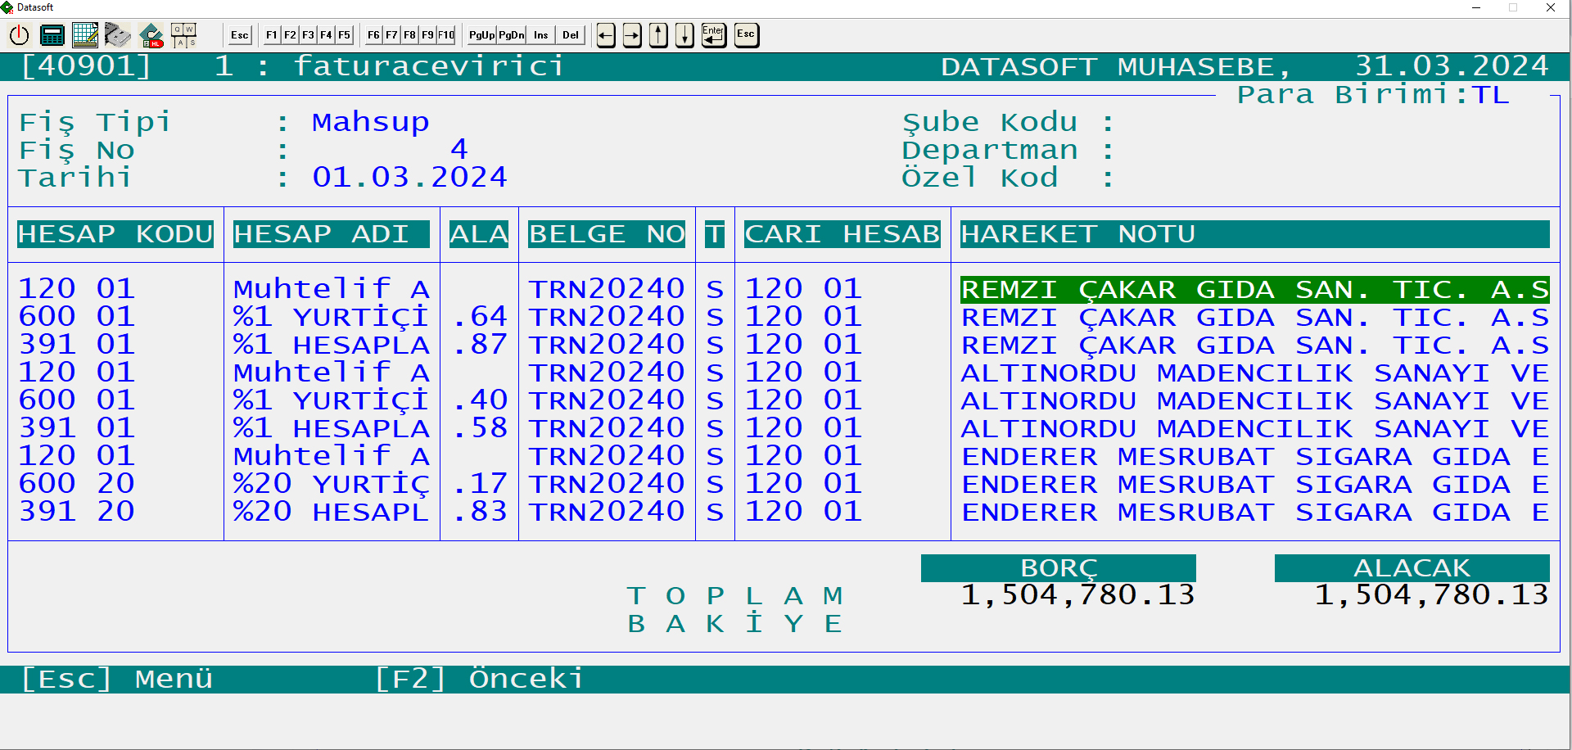1572x750 pixels.
Task: Click the first ALTINORDU MADENCILIK note row
Action: (x=1254, y=373)
